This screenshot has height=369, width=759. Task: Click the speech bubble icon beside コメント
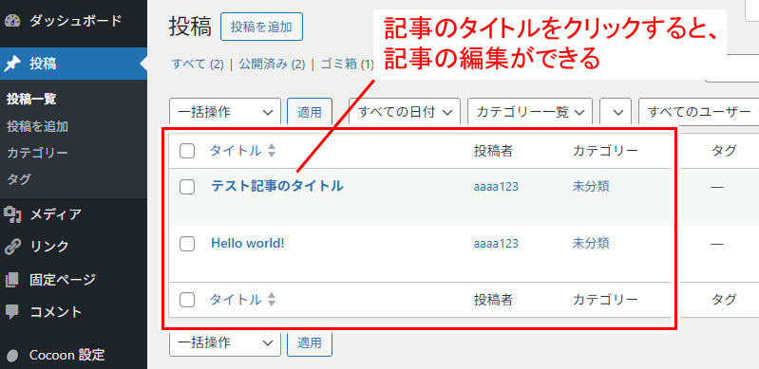point(12,312)
